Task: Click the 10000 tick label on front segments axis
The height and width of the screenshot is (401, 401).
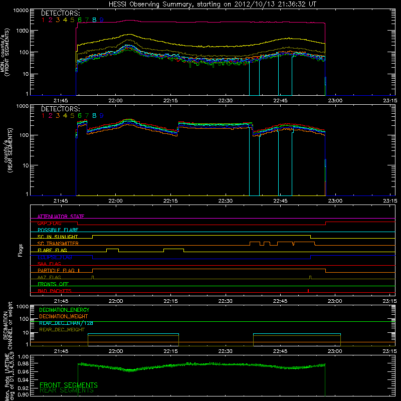Action: tap(21, 10)
